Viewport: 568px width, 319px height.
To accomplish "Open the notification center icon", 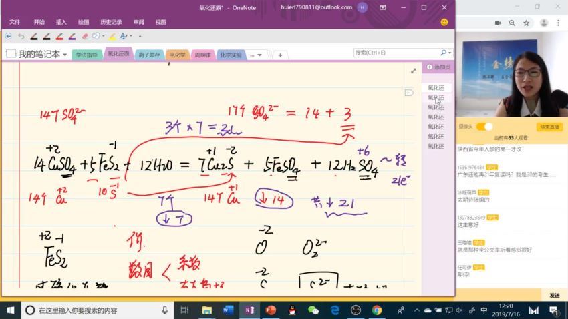I will 553,311.
